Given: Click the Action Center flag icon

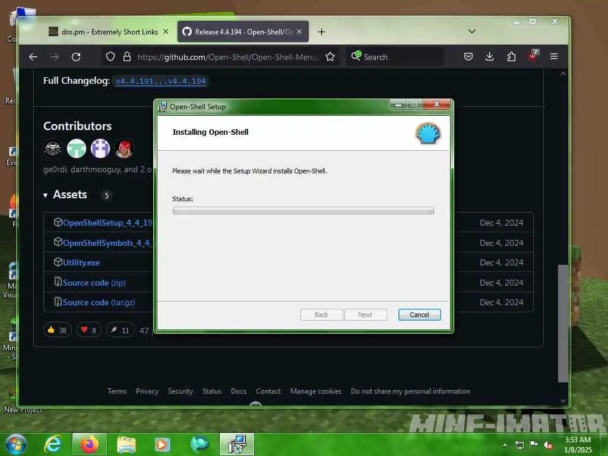Looking at the screenshot, I should pyautogui.click(x=534, y=444).
